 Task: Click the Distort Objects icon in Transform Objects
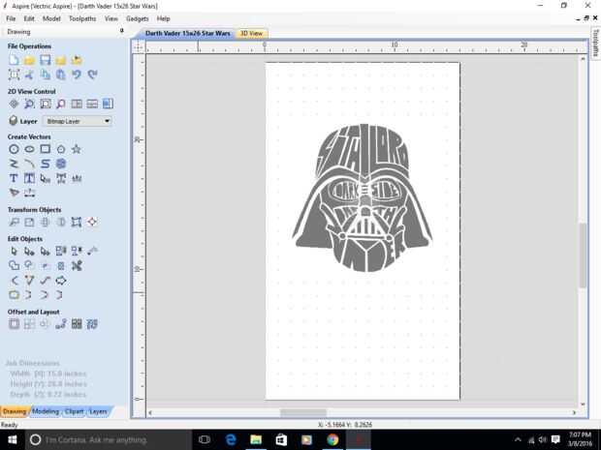click(x=77, y=222)
